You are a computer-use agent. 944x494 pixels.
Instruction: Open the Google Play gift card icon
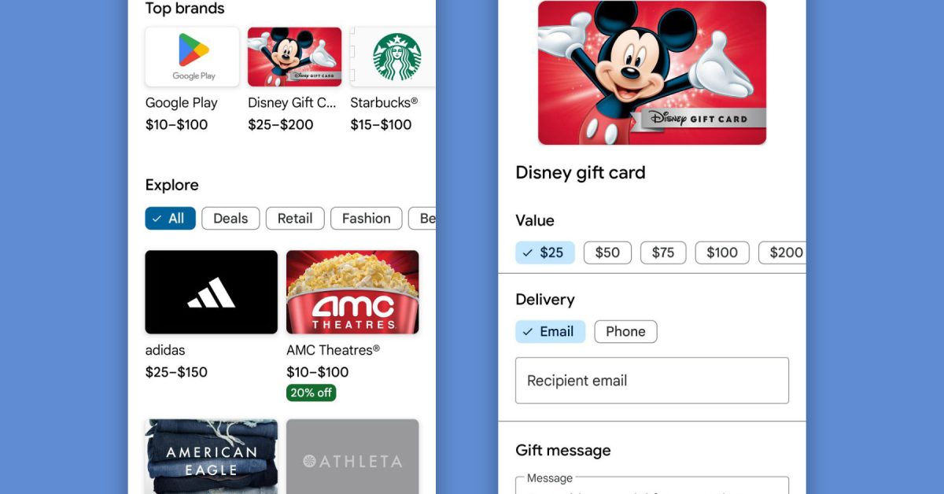click(192, 57)
